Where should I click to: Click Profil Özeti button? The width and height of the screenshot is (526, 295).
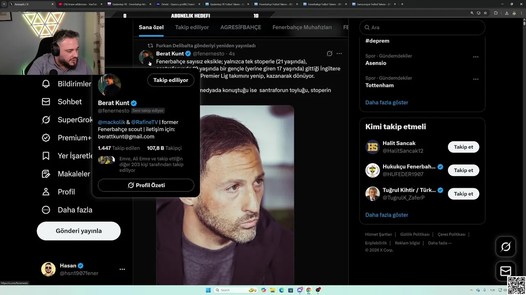pos(146,185)
